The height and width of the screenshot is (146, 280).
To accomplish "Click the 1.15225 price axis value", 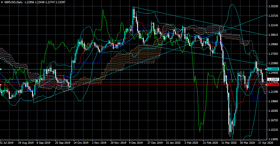I will [x=273, y=130].
